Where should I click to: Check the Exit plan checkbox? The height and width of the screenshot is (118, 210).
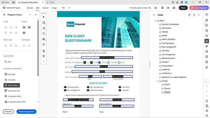(120, 90)
